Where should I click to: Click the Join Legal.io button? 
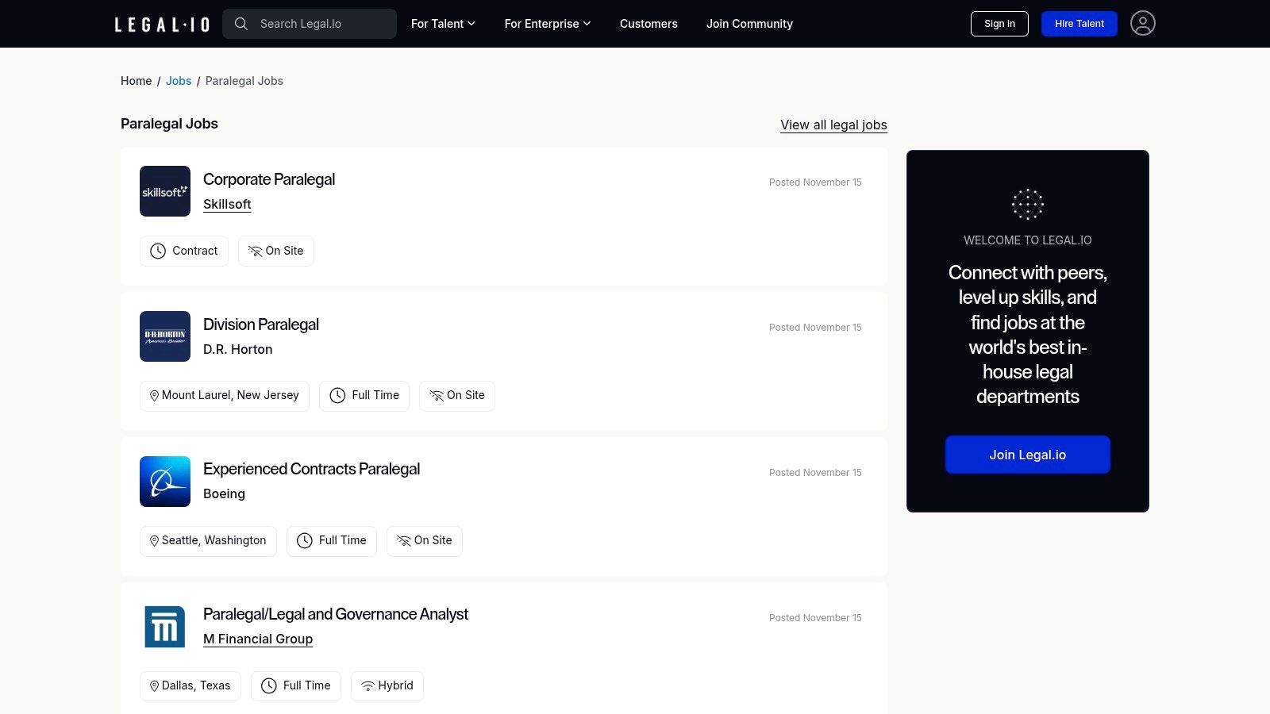(x=1027, y=455)
